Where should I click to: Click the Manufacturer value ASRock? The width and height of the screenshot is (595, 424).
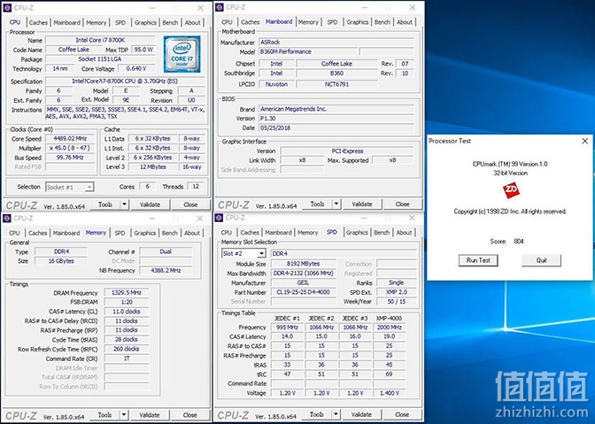coord(336,42)
